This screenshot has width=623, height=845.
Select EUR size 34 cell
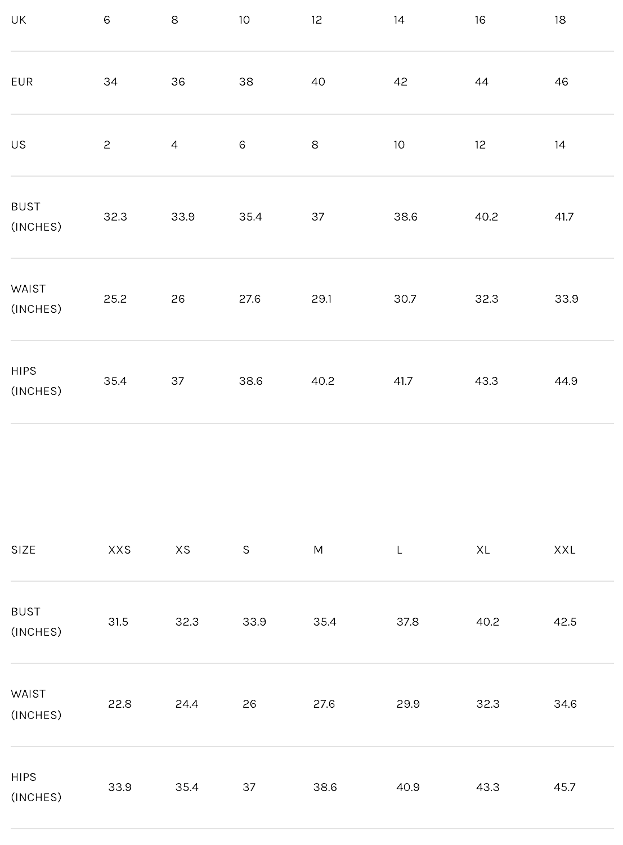pyautogui.click(x=110, y=82)
